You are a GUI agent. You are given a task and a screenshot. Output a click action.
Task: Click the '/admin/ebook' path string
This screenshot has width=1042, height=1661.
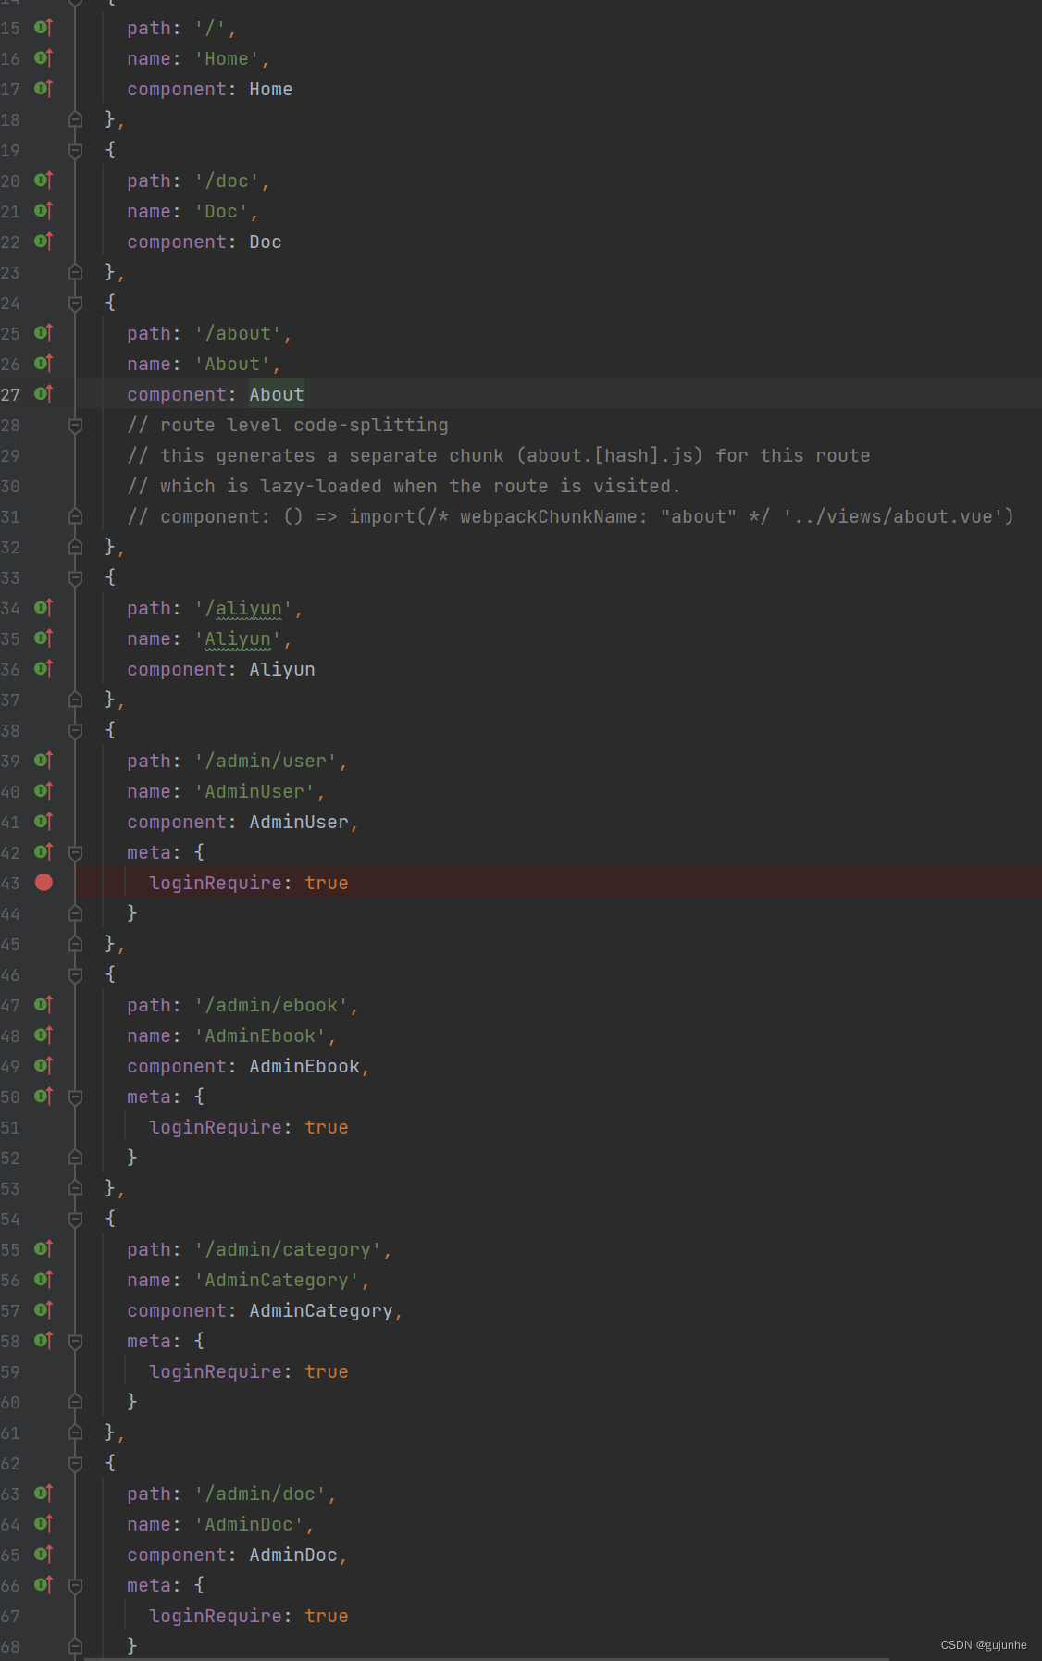coord(271,1006)
